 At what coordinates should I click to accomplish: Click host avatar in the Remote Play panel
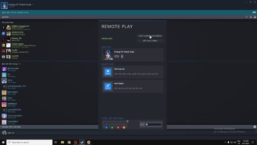[108, 55]
